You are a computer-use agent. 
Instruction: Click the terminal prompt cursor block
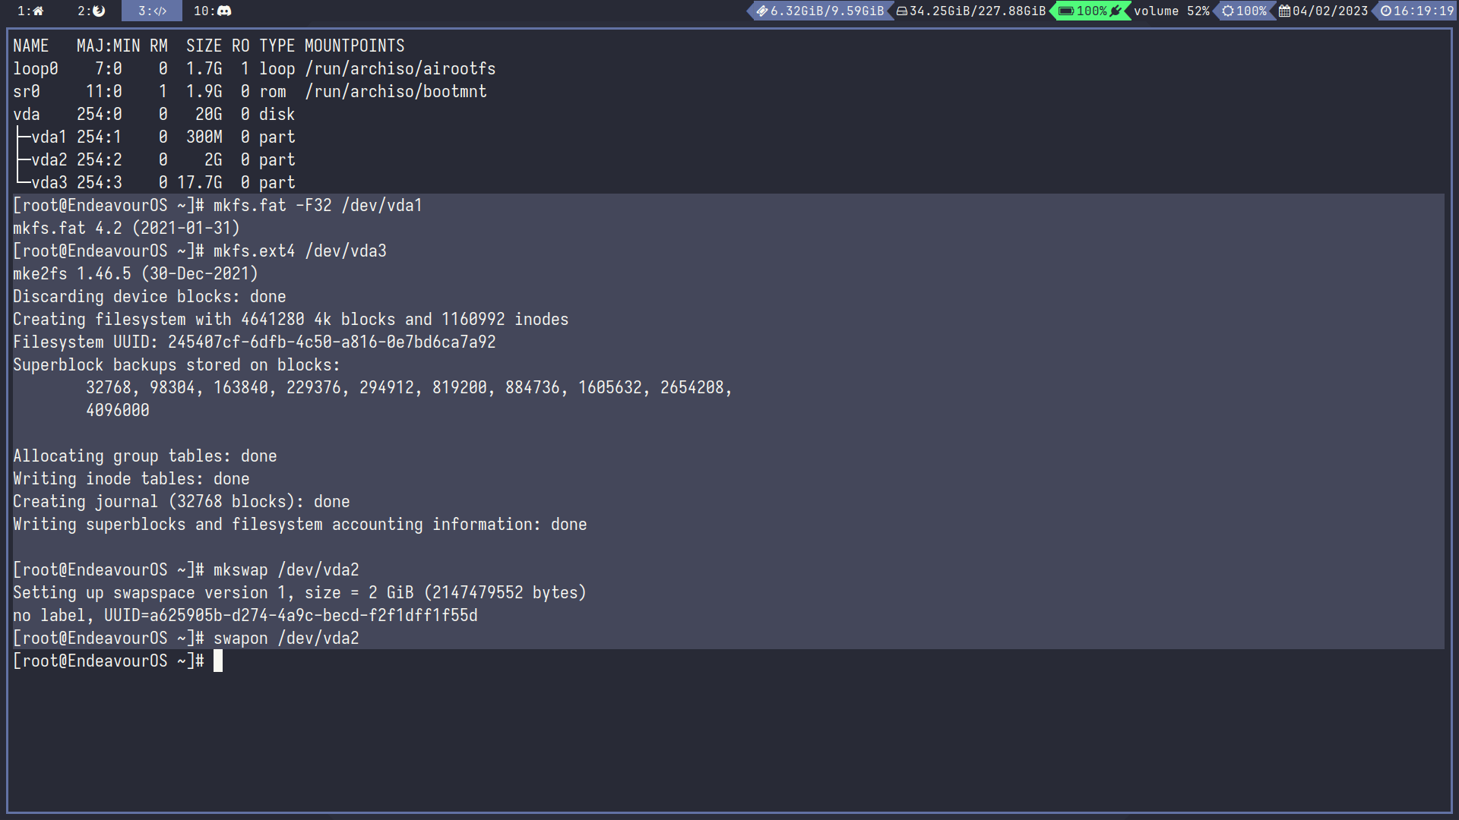click(218, 661)
